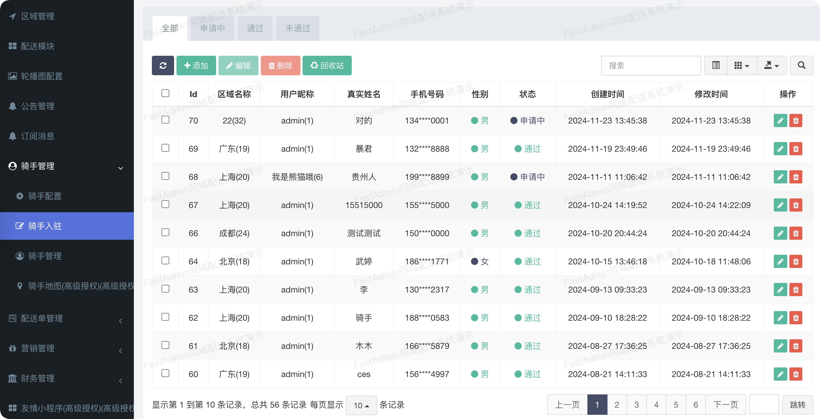The height and width of the screenshot is (419, 820).
Task: Select the checkbox for row Id 62
Action: pyautogui.click(x=165, y=317)
